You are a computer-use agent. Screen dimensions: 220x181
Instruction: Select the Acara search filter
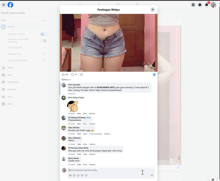coord(24,104)
